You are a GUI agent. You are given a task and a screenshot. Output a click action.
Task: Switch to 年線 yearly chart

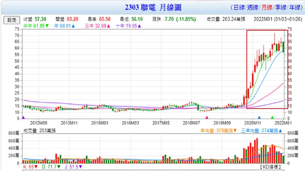pyautogui.click(x=295, y=7)
